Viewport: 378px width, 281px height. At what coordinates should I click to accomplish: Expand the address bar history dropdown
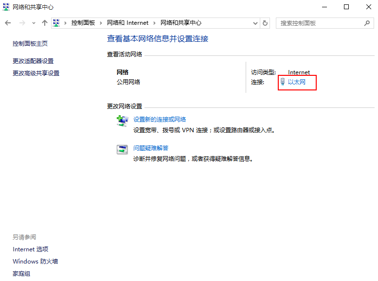(x=256, y=23)
